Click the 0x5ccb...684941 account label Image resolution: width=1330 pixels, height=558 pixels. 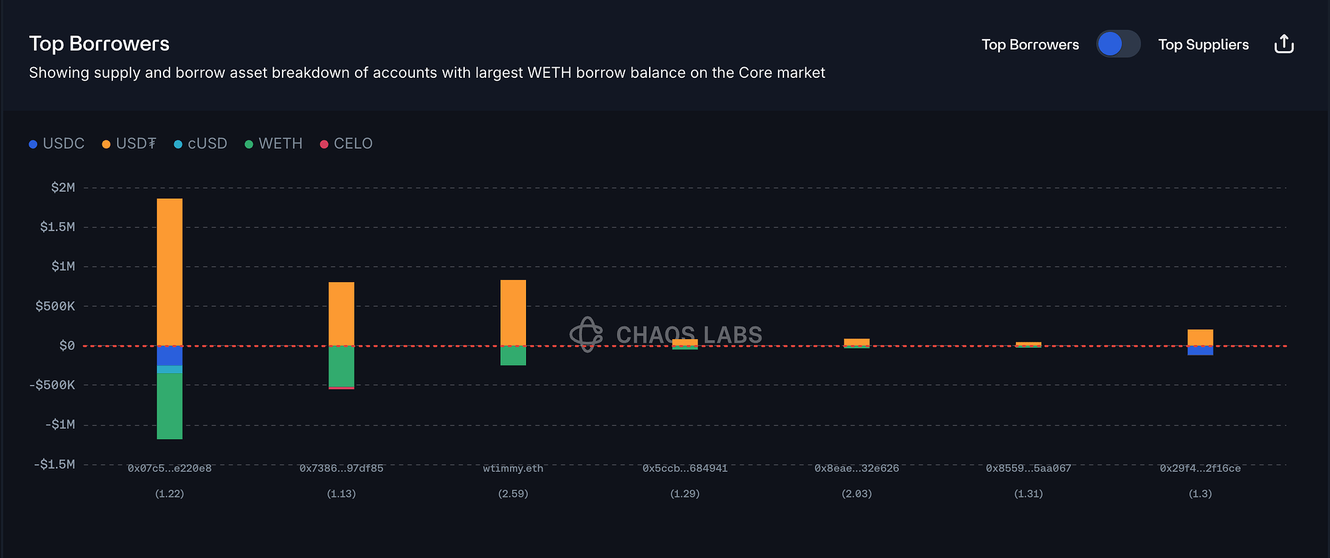point(685,468)
